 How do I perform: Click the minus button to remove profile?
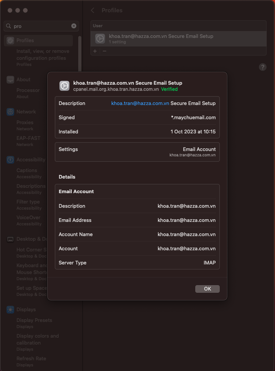(104, 51)
